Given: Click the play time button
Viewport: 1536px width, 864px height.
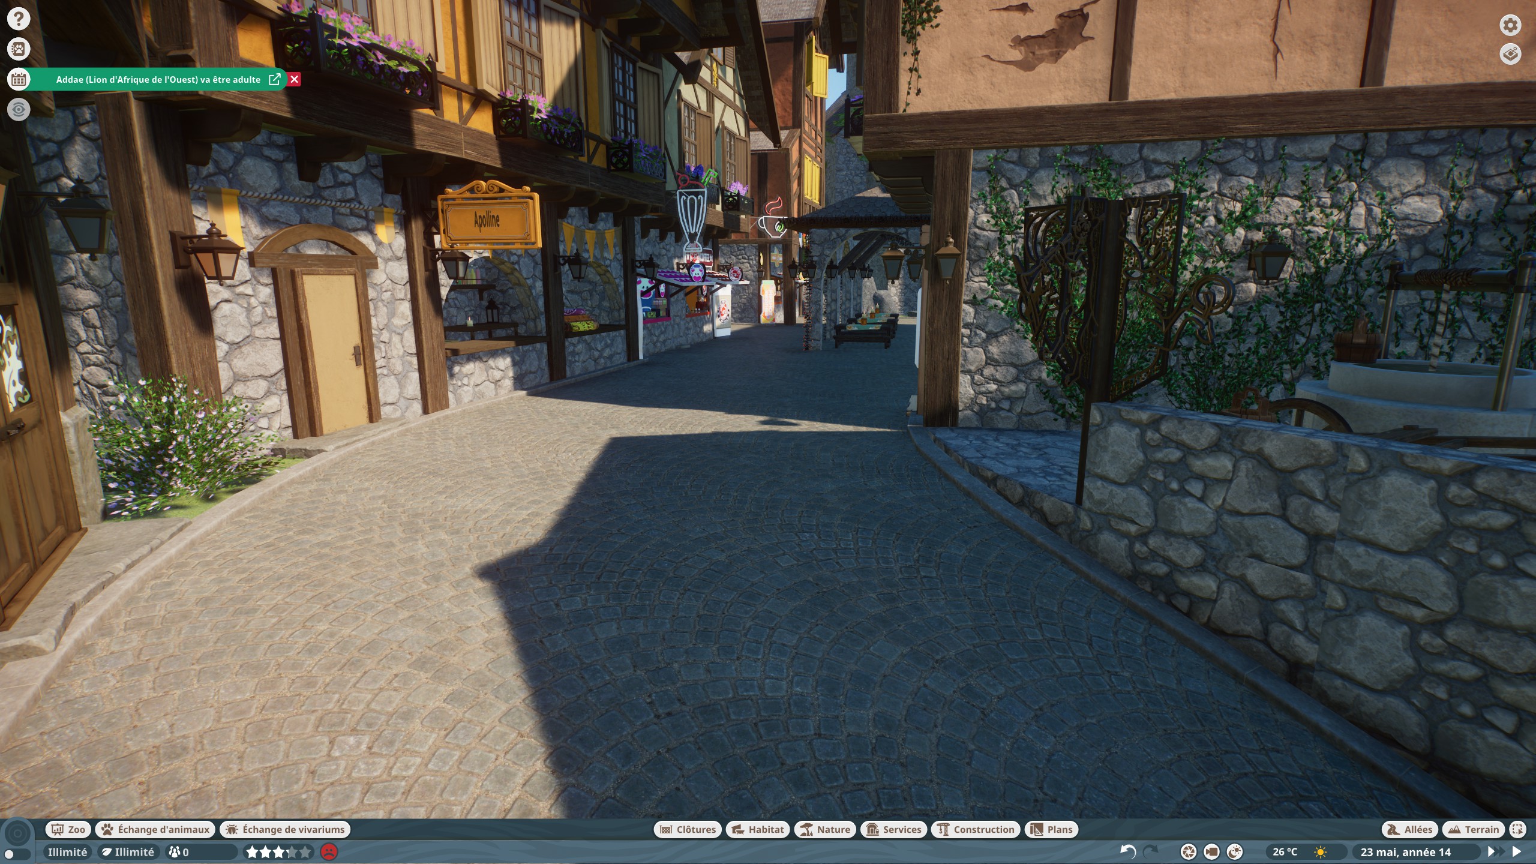Looking at the screenshot, I should tap(1517, 851).
